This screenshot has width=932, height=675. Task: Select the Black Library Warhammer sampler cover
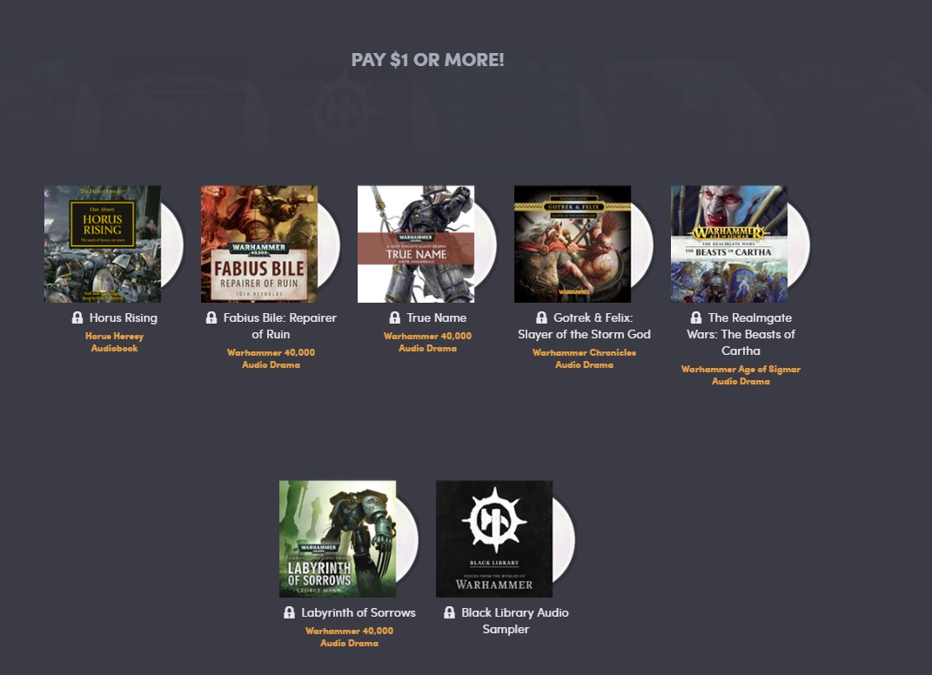point(494,539)
